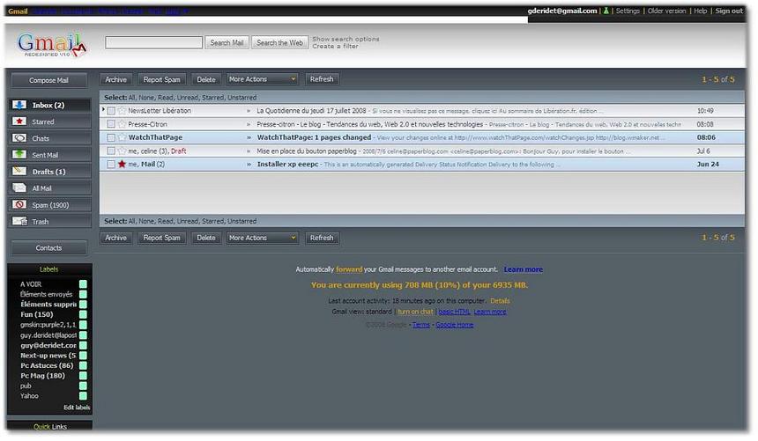Click 'Edit labels' link
This screenshot has height=441, width=758.
point(77,408)
